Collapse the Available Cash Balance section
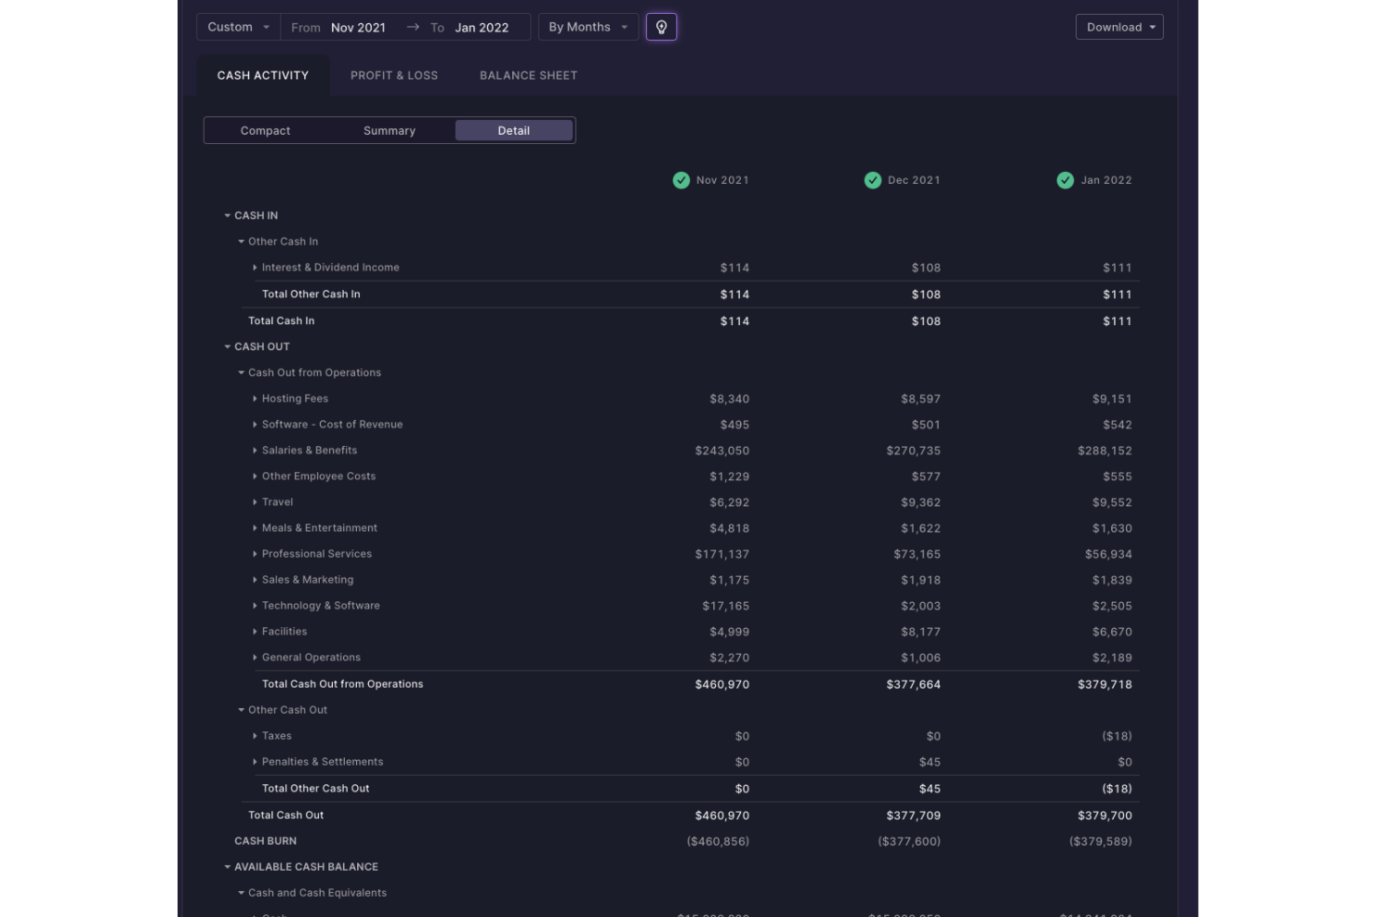 [x=226, y=866]
